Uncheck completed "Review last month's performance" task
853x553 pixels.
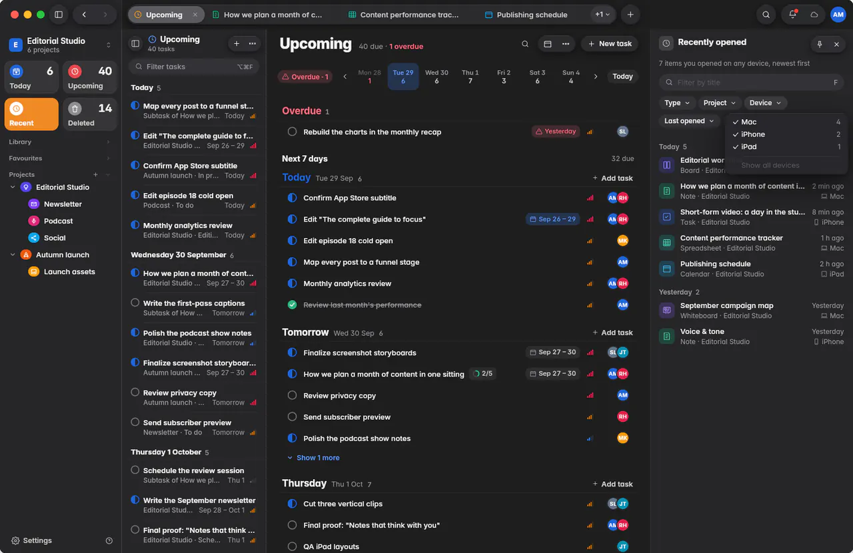(x=292, y=305)
